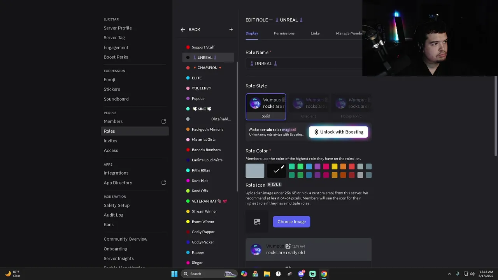Open Google Chrome from taskbar
Screen dimensions: 498x280
point(324,274)
